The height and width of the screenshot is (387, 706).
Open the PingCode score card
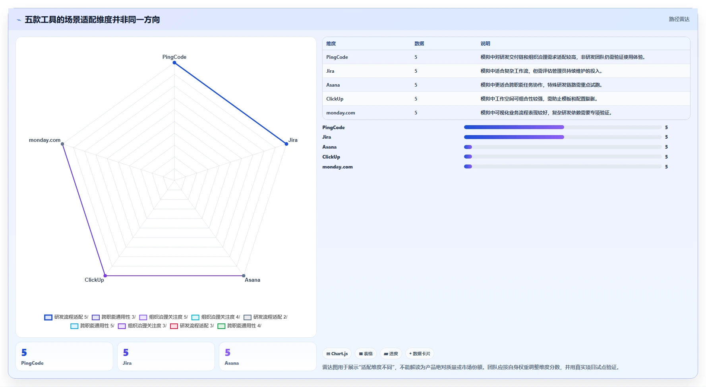[x=64, y=356]
